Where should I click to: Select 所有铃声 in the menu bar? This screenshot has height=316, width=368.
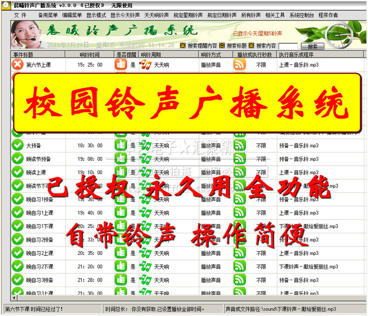click(x=251, y=15)
